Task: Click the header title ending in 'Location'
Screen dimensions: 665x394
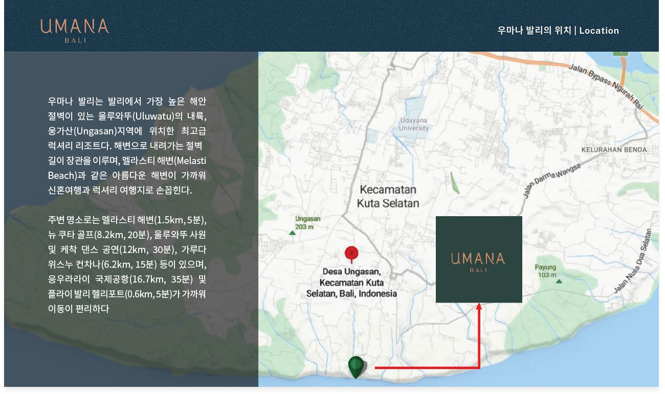Action: [x=558, y=30]
